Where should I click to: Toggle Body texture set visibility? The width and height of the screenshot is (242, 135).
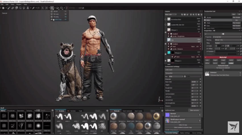pyautogui.click(x=205, y=20)
